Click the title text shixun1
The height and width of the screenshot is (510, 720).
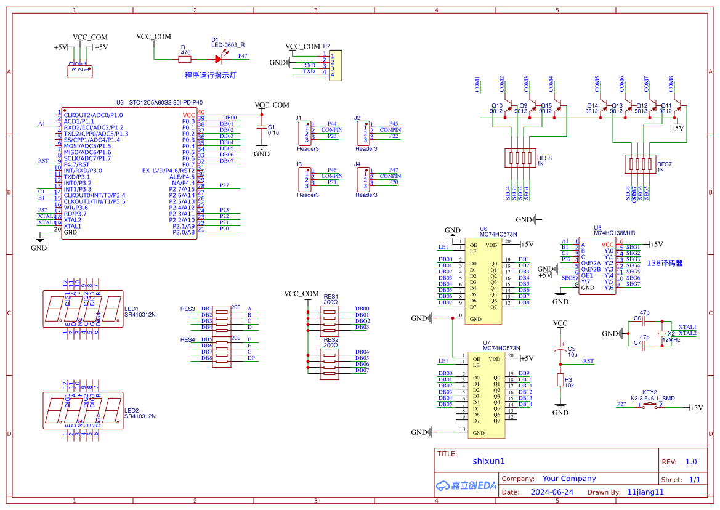pyautogui.click(x=488, y=461)
